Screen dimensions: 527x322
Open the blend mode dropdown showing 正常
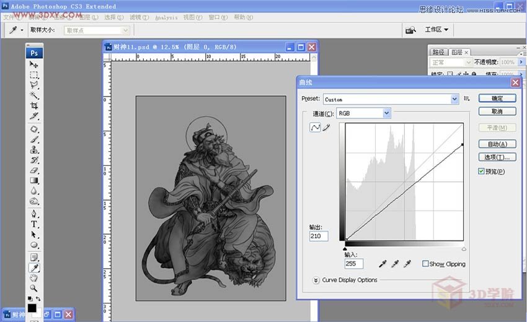click(451, 63)
